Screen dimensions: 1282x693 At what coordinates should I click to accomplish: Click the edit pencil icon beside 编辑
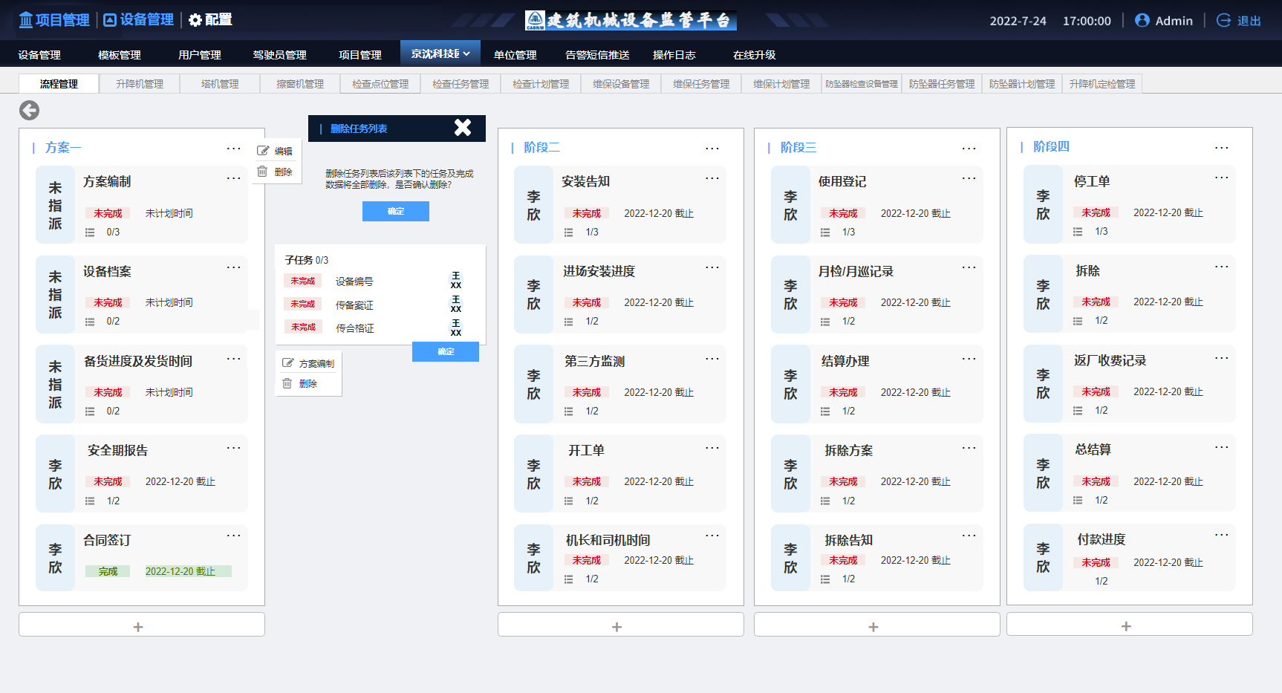pos(263,151)
